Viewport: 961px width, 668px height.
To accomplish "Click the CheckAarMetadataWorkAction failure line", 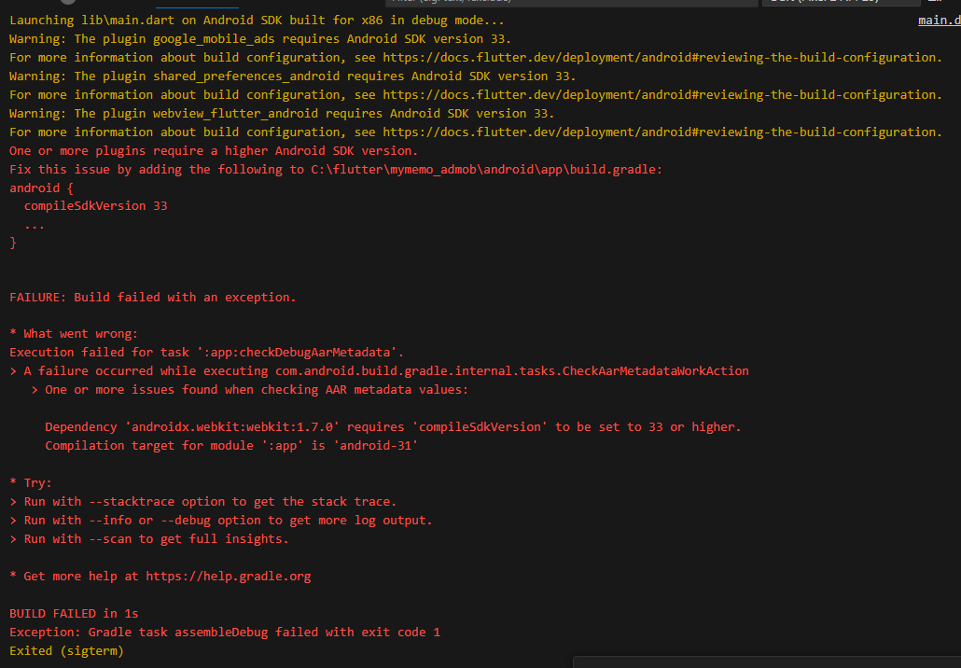I will [379, 371].
